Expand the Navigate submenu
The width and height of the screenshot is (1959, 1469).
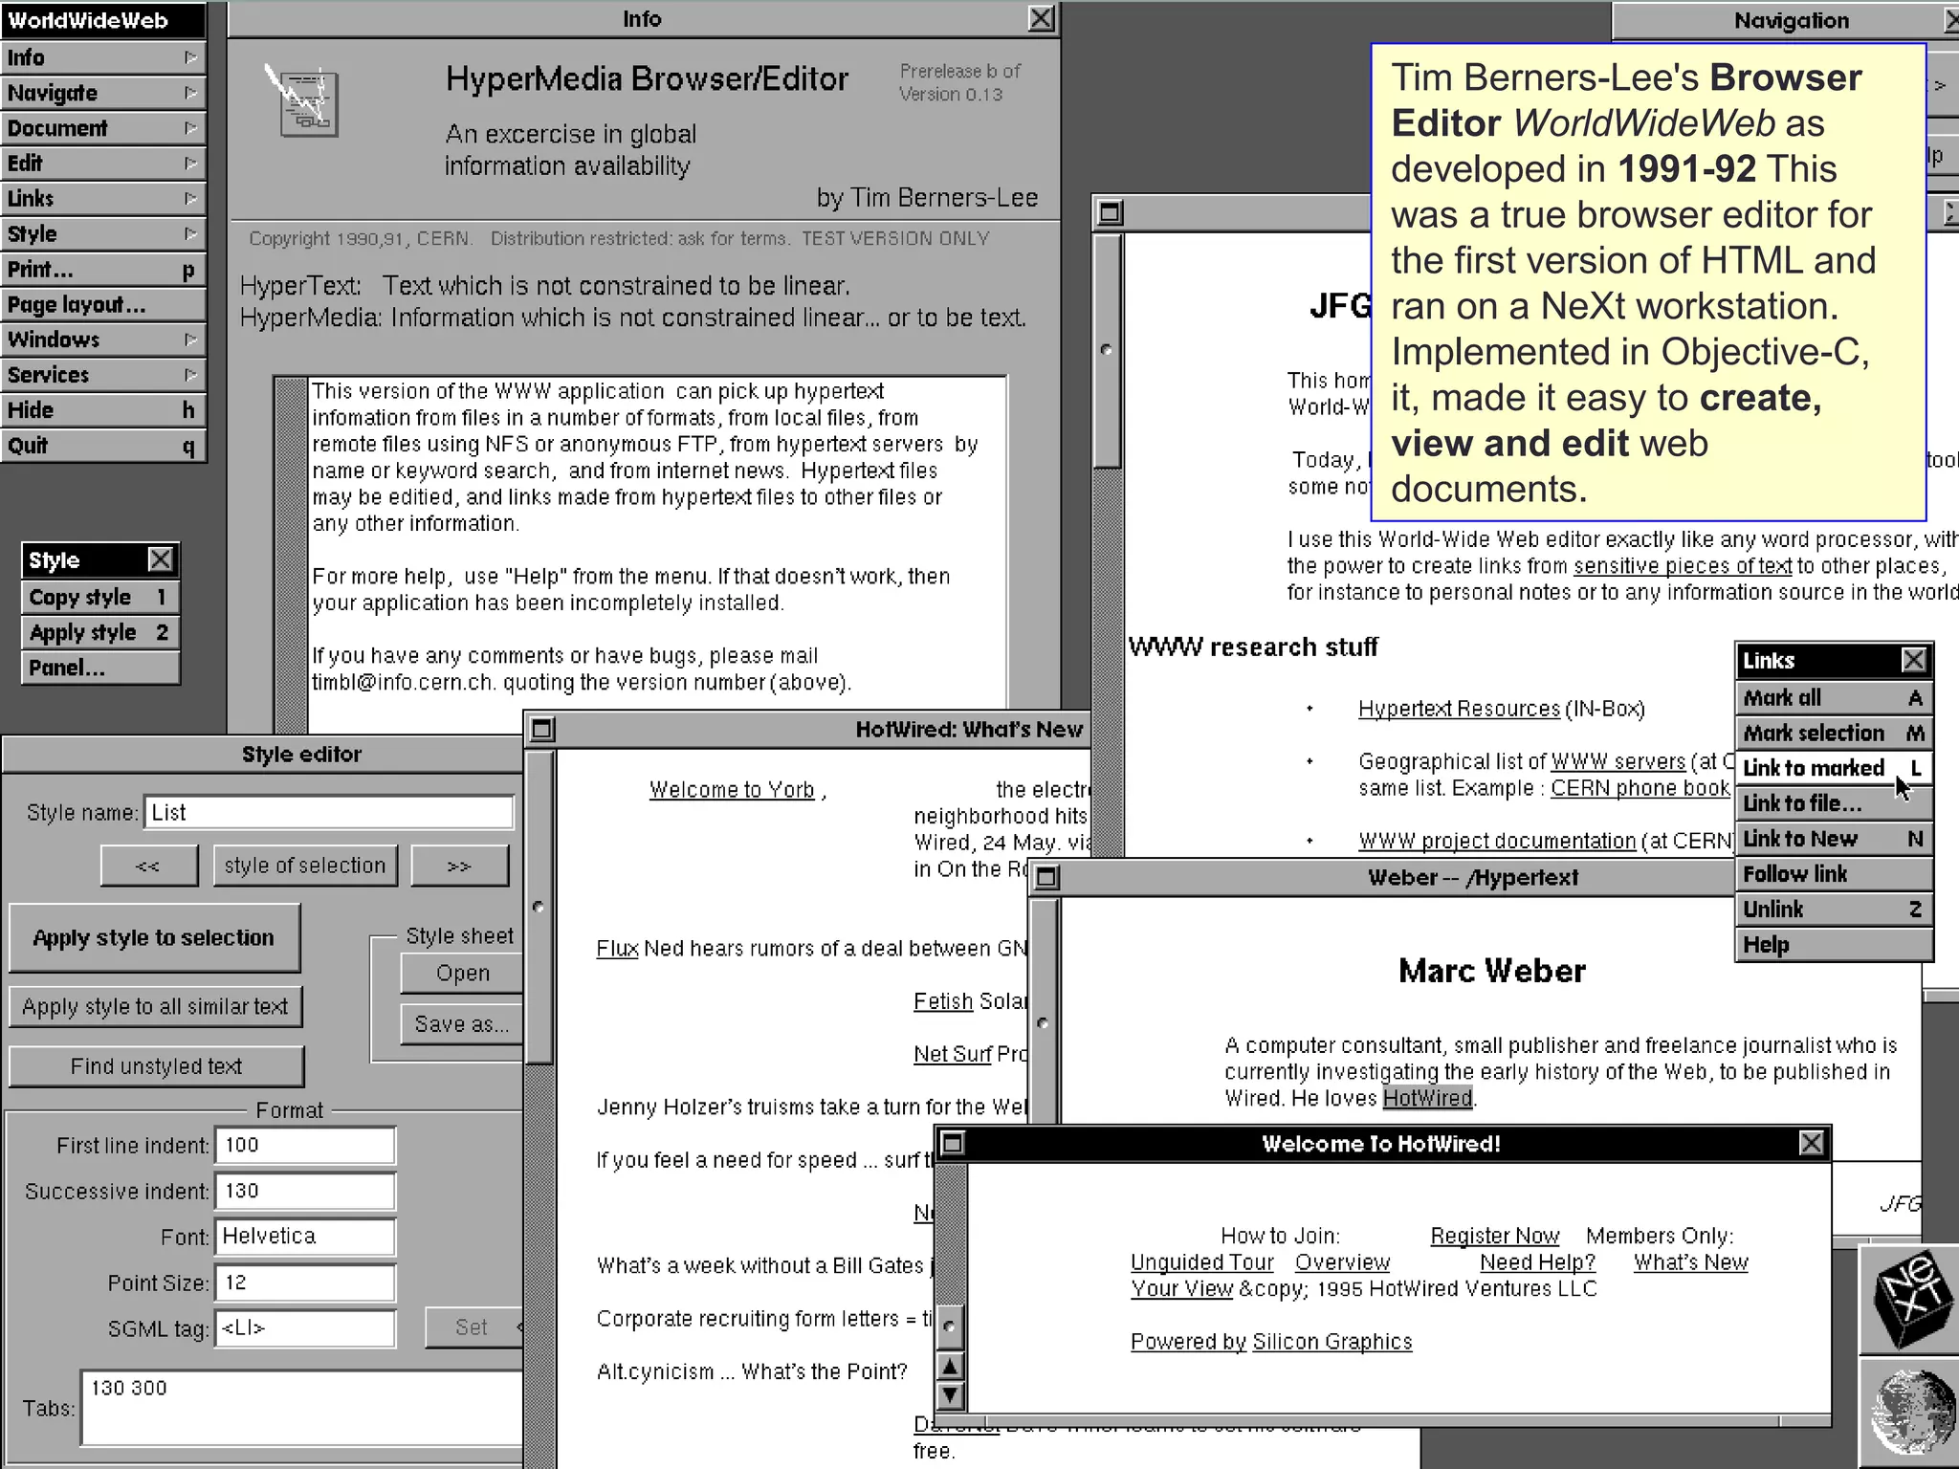pos(102,93)
